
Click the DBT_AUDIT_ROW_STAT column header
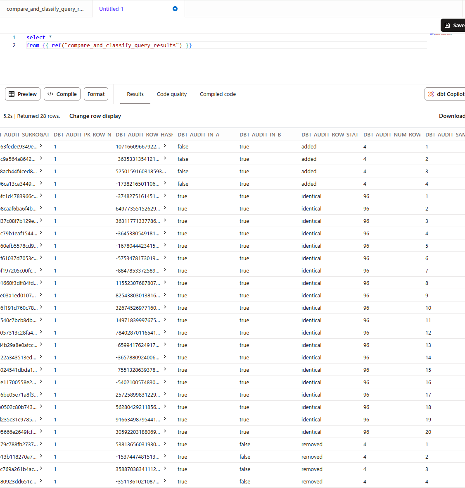tap(330, 134)
